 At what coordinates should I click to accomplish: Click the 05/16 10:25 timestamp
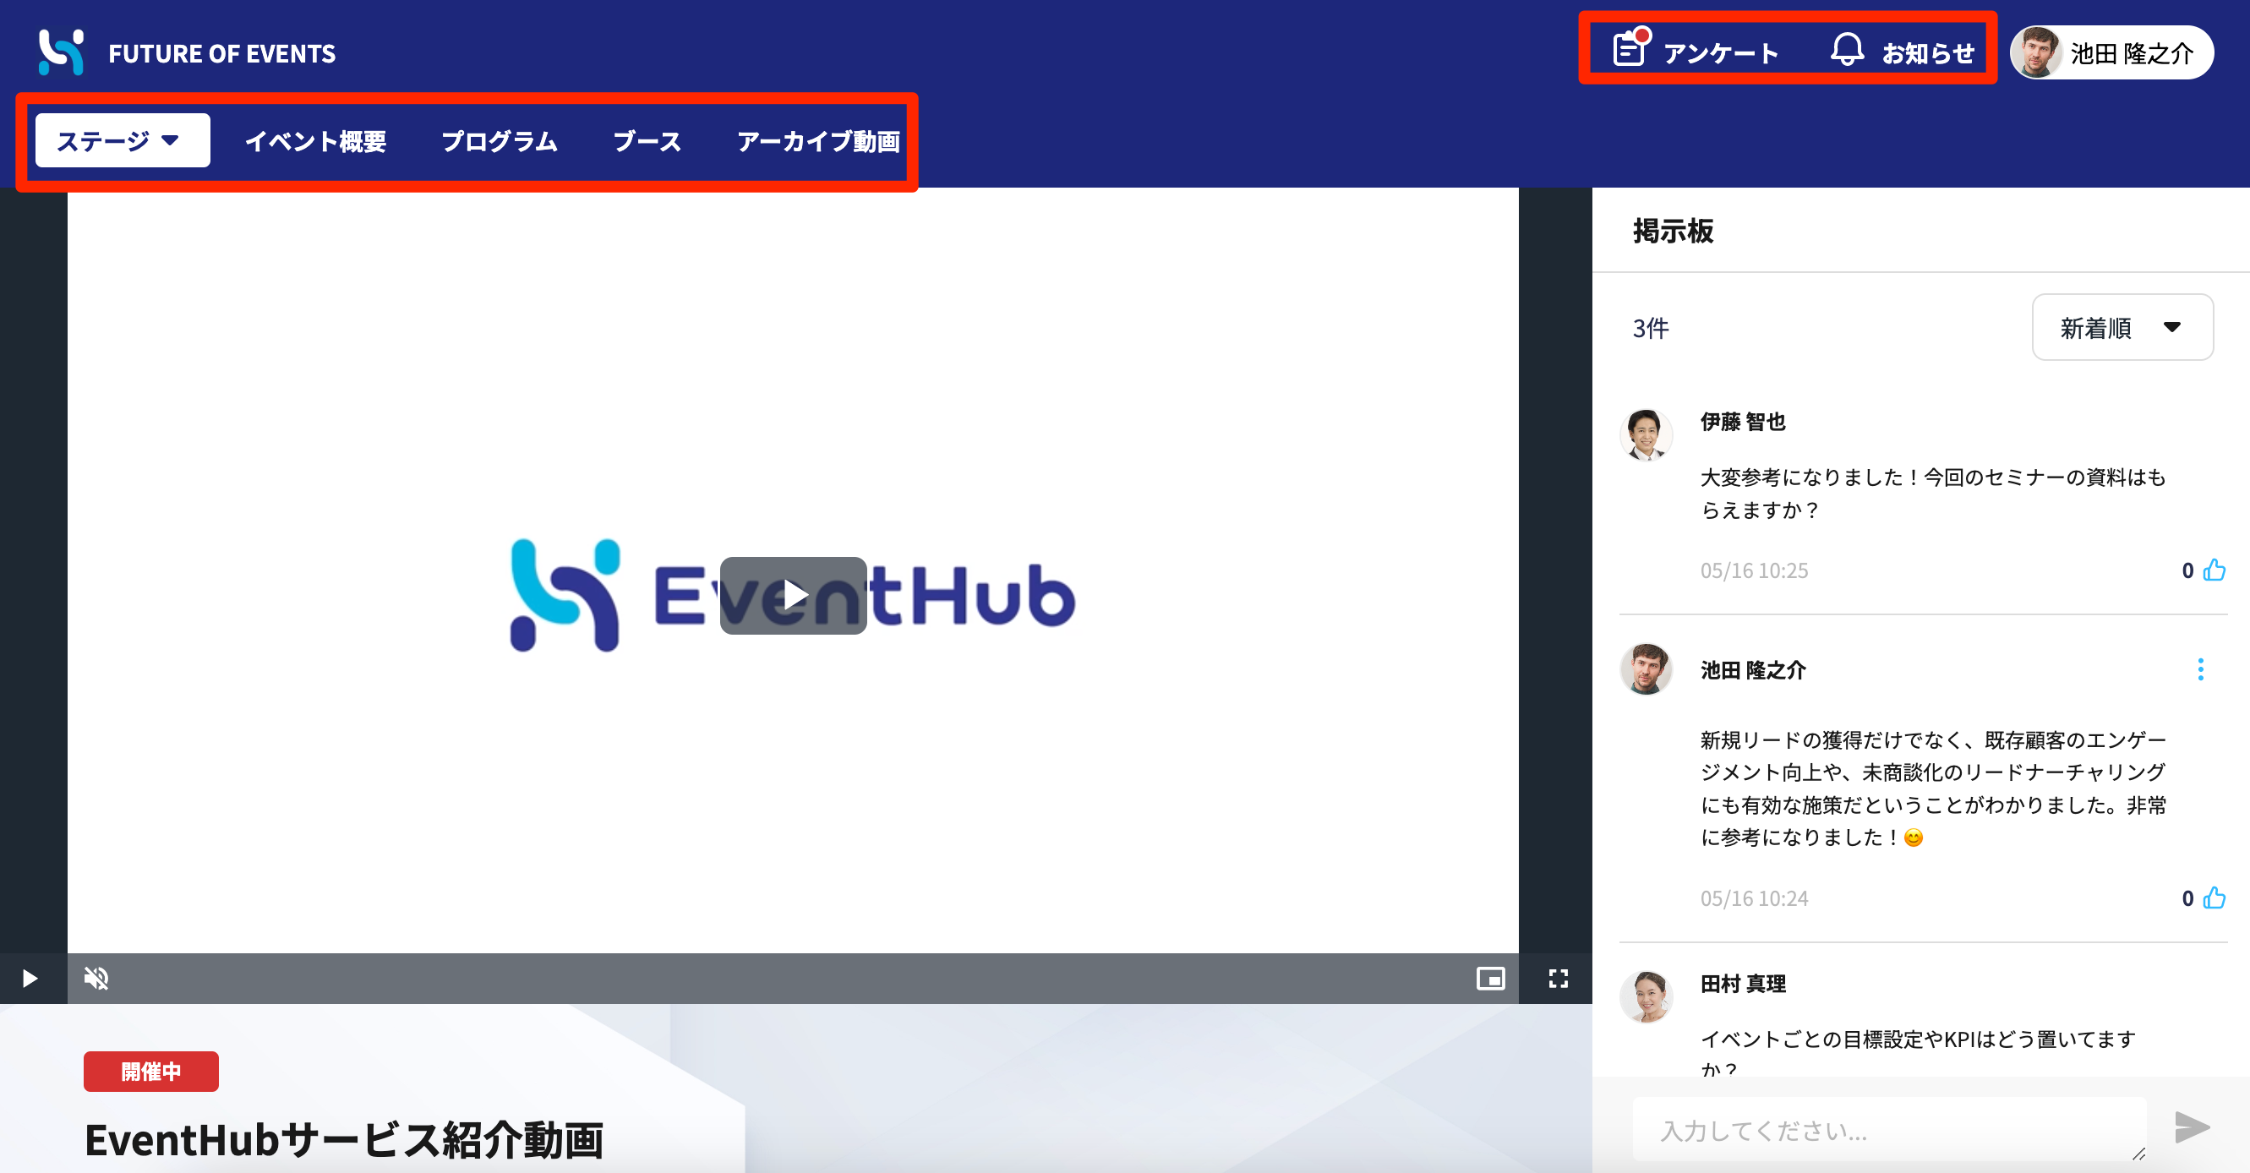pos(1754,570)
